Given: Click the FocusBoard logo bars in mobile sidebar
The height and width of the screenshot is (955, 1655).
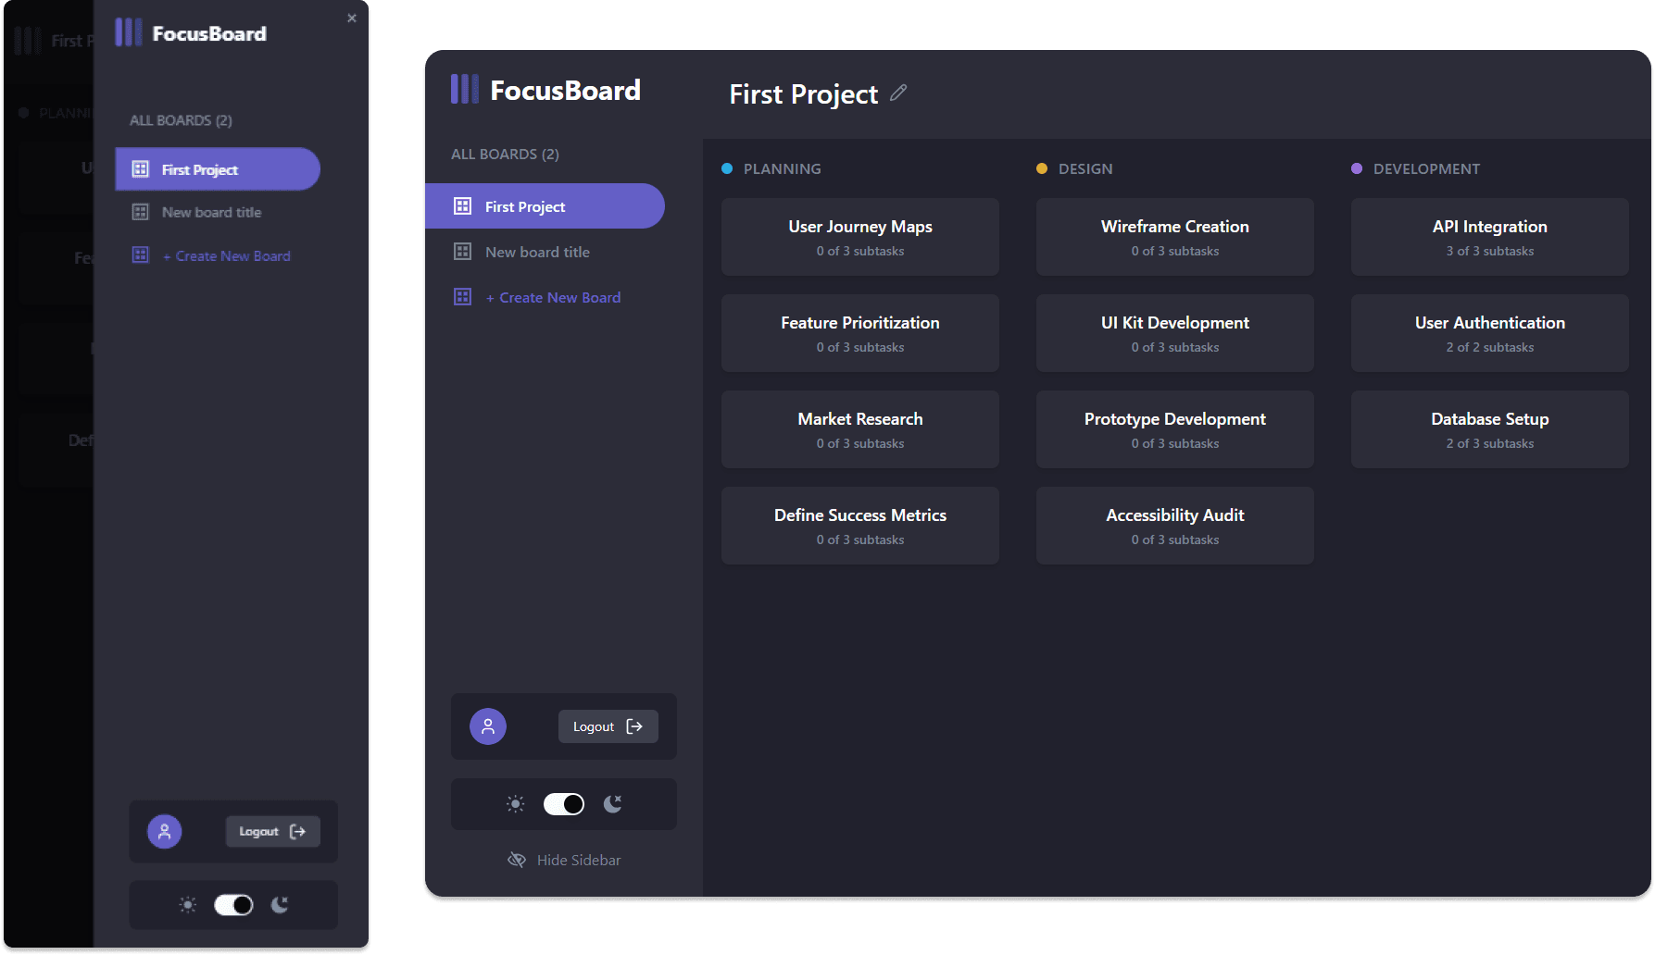Looking at the screenshot, I should (x=128, y=32).
